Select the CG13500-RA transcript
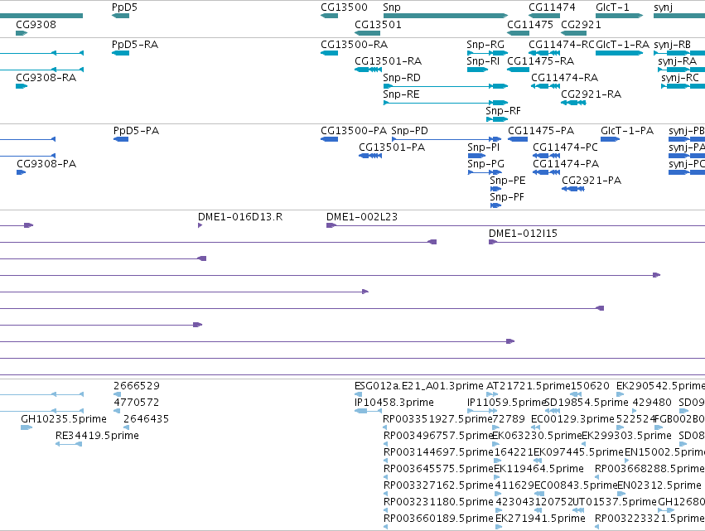This screenshot has width=705, height=531. pos(329,53)
